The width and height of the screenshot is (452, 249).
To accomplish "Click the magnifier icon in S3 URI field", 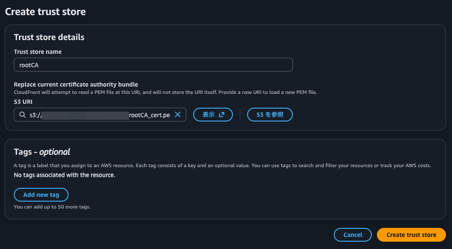I will coord(22,115).
